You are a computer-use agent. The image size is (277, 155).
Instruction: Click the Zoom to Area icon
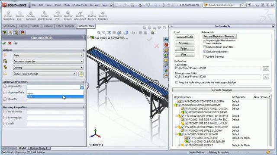coord(104,33)
